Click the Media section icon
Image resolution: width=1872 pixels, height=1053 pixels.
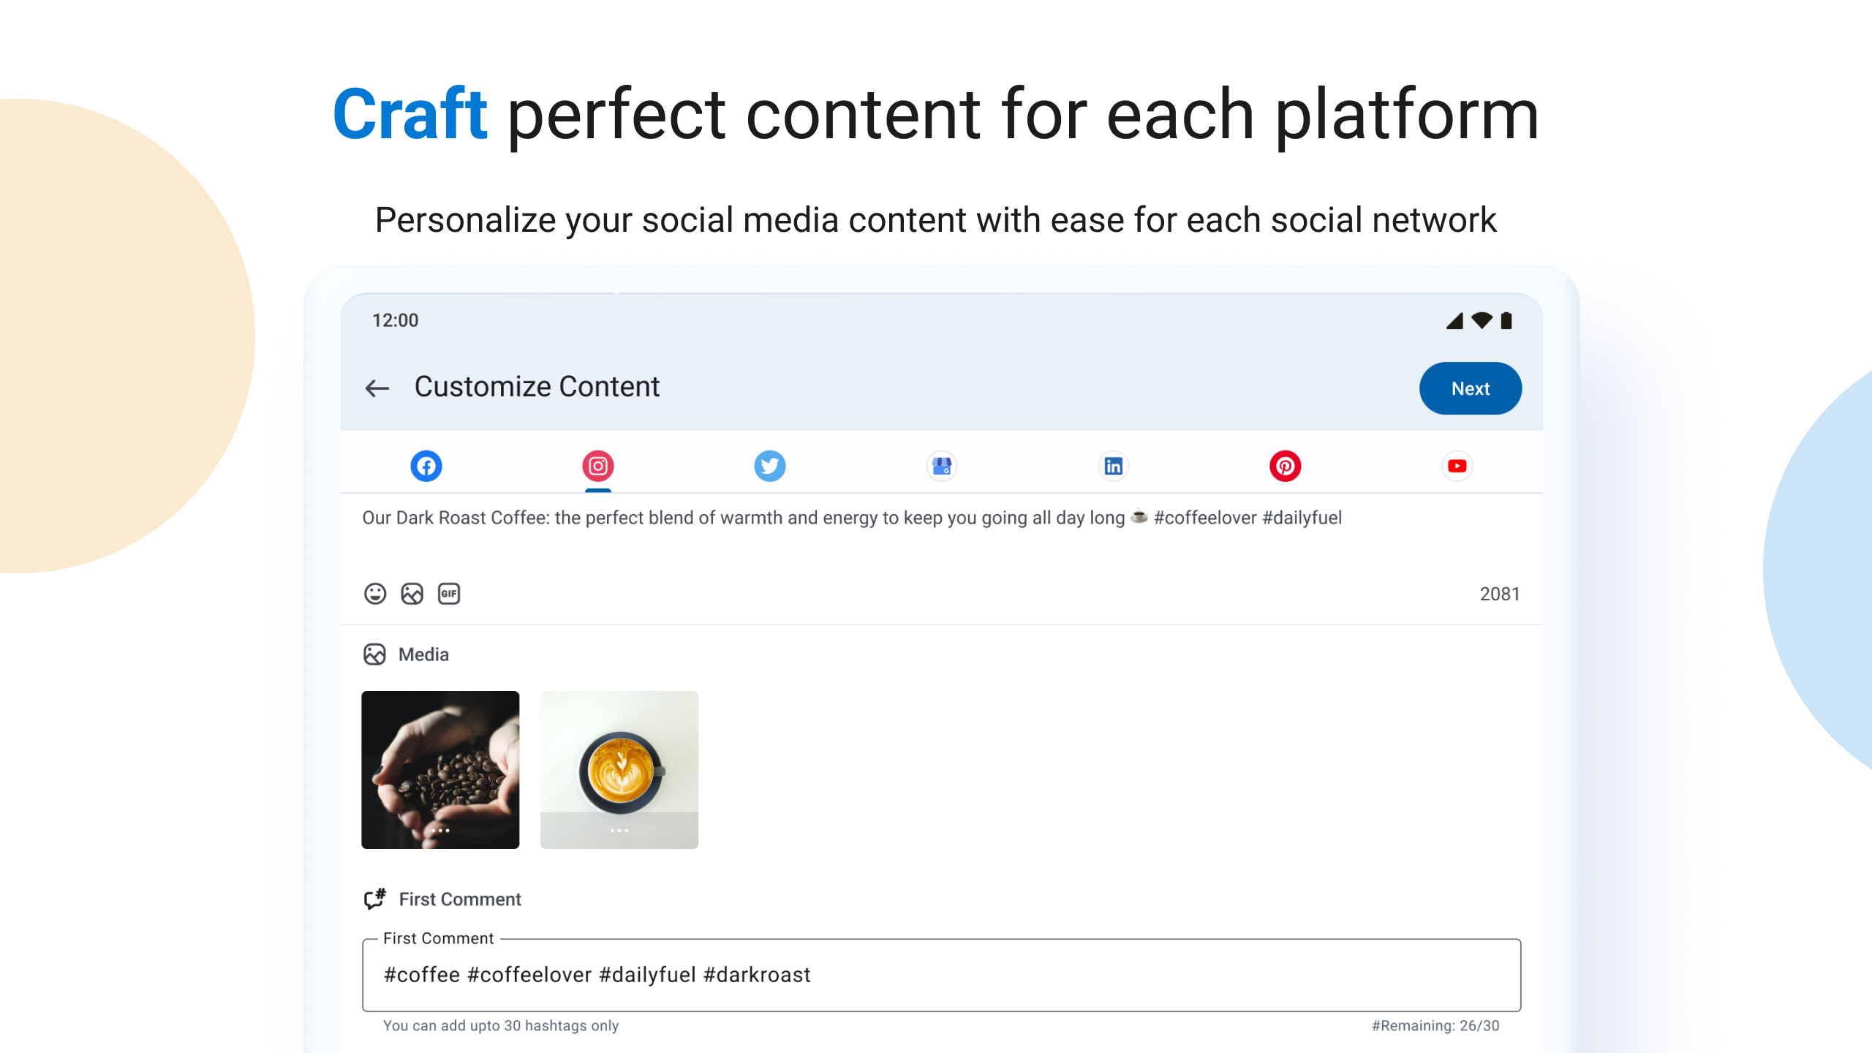[x=374, y=654]
